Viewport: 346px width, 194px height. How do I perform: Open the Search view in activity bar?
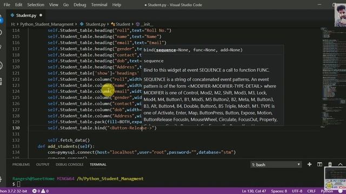click(x=1, y=32)
